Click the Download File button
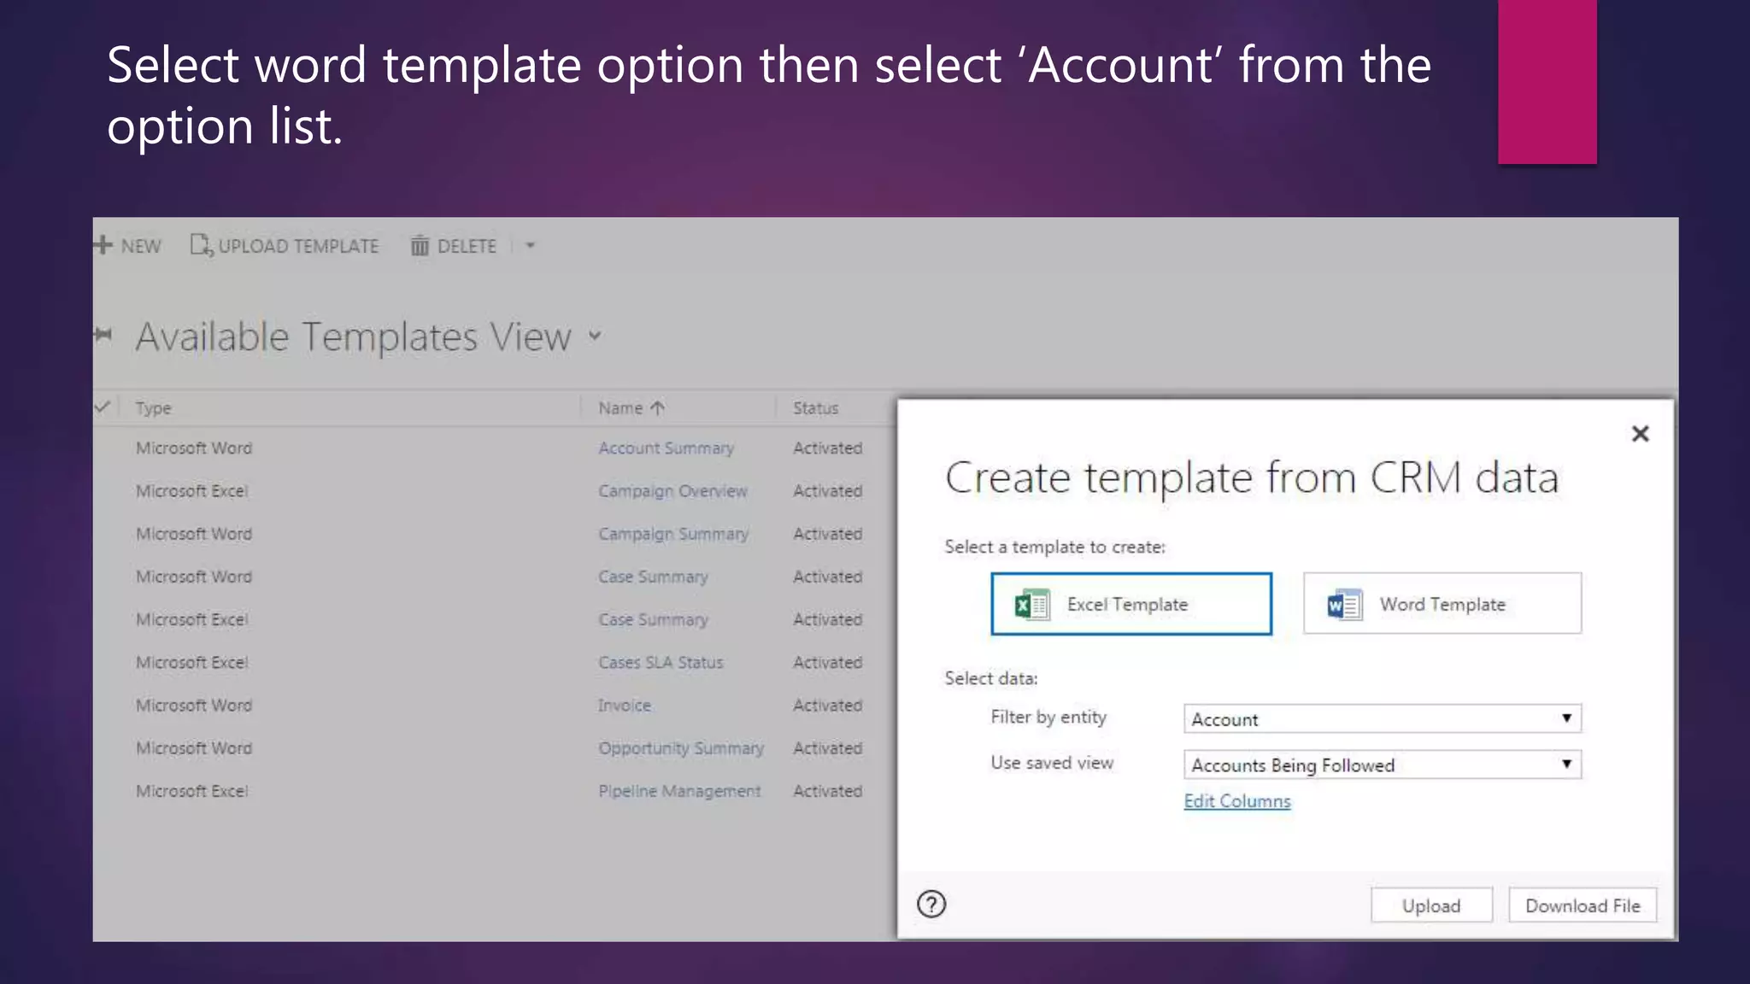Image resolution: width=1750 pixels, height=984 pixels. (1583, 905)
